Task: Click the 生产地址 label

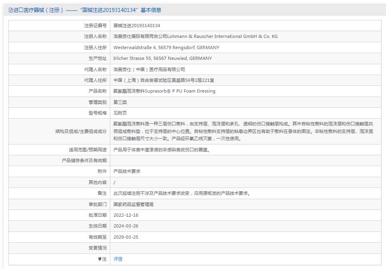Action: coord(97,58)
